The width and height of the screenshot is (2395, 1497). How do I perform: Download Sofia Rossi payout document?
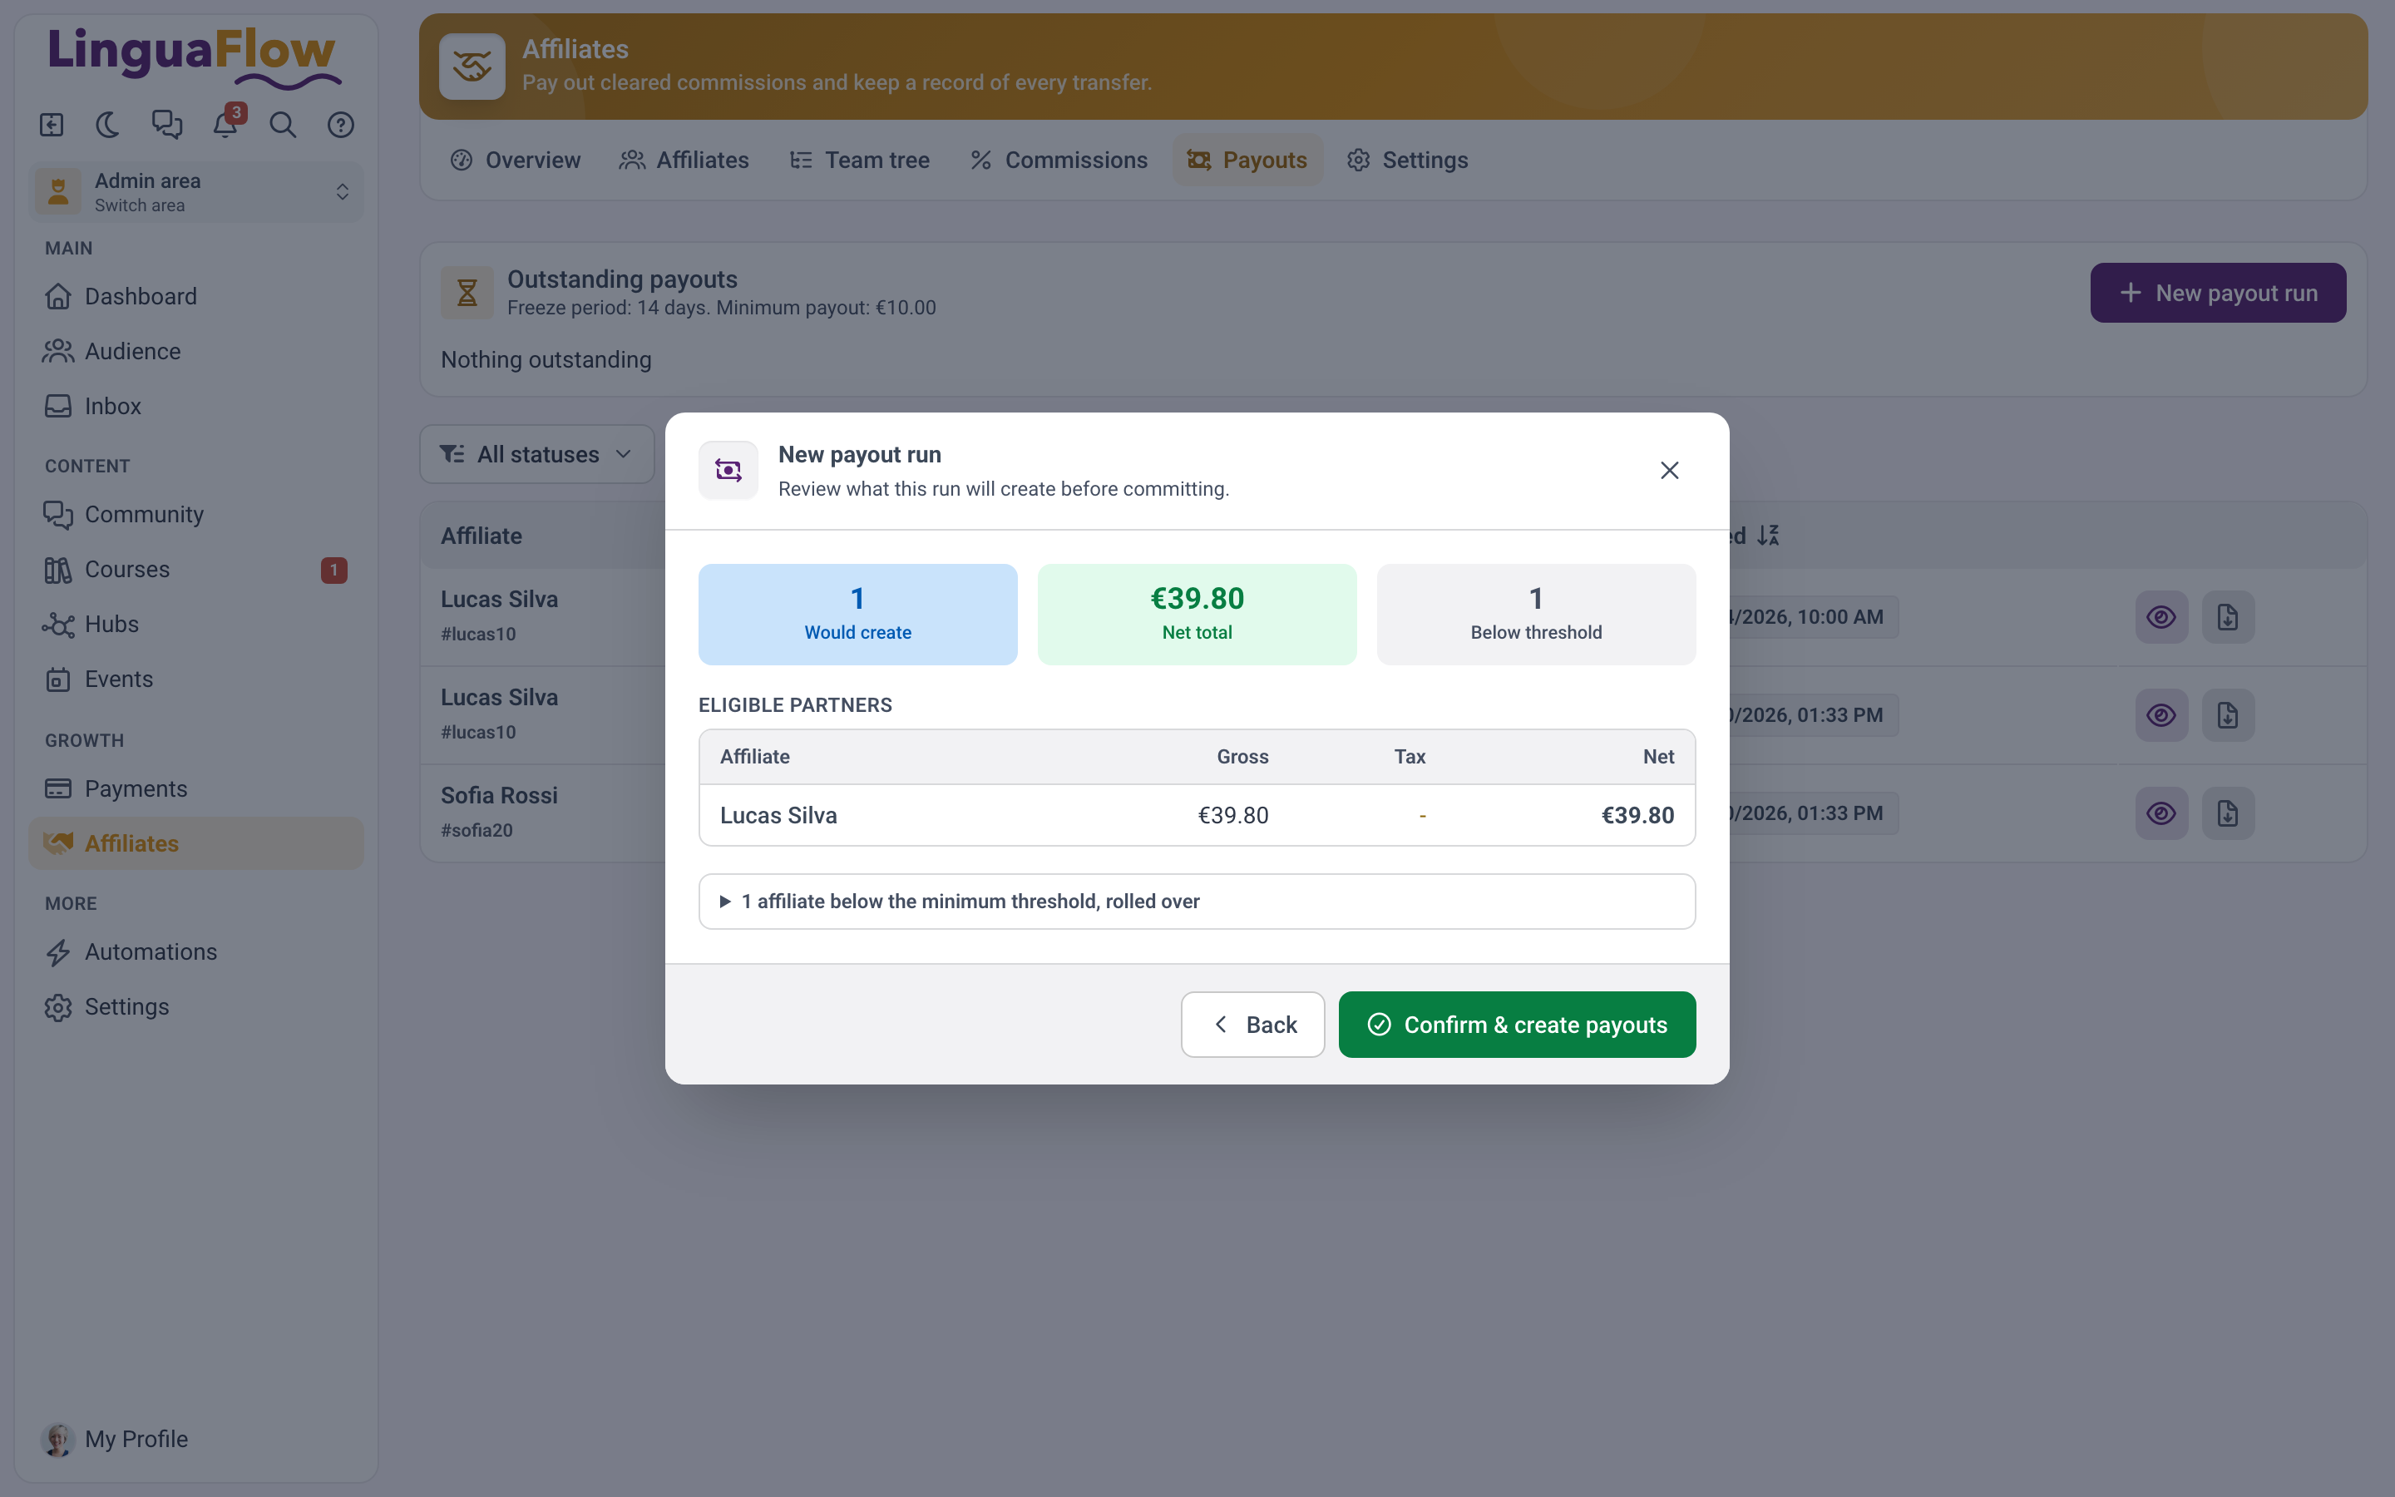point(2228,813)
